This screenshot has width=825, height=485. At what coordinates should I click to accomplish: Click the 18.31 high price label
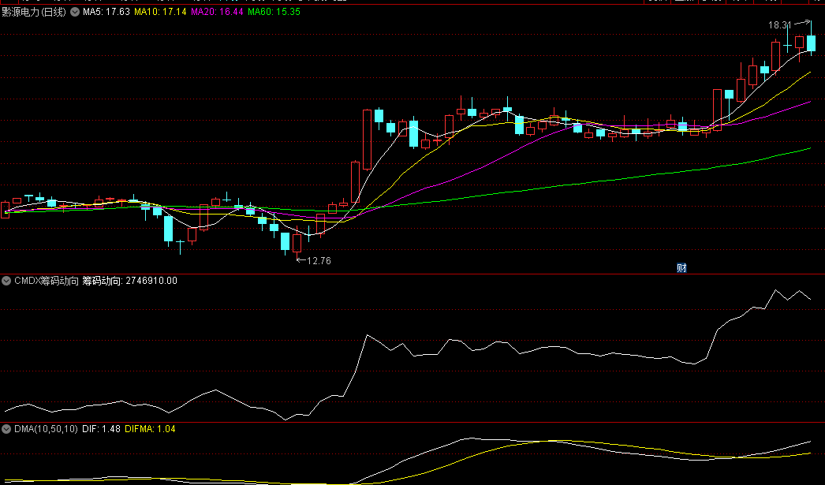[x=779, y=24]
